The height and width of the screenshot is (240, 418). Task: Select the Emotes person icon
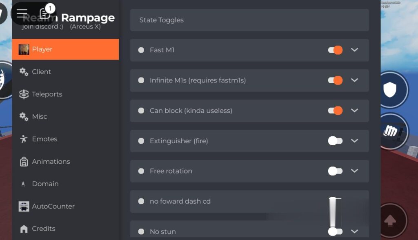23,139
